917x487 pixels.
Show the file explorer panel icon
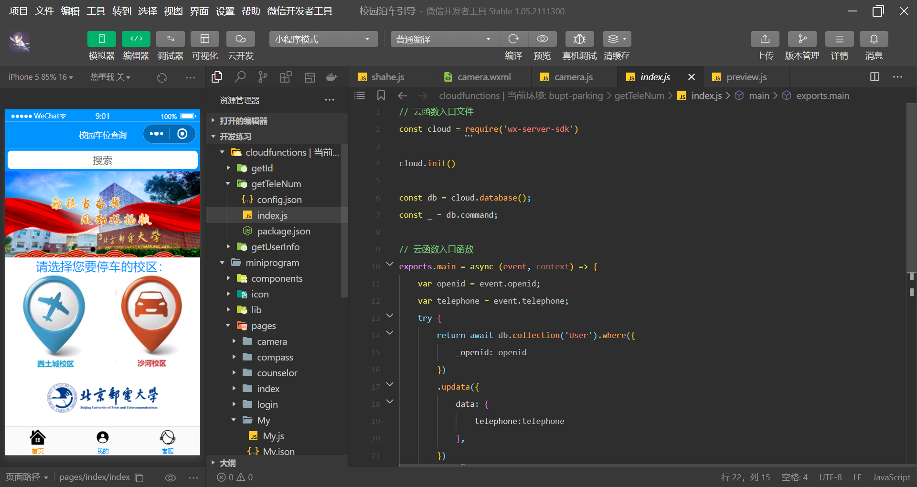217,77
